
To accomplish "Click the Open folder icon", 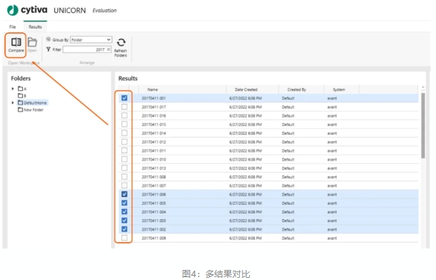I will click(32, 42).
